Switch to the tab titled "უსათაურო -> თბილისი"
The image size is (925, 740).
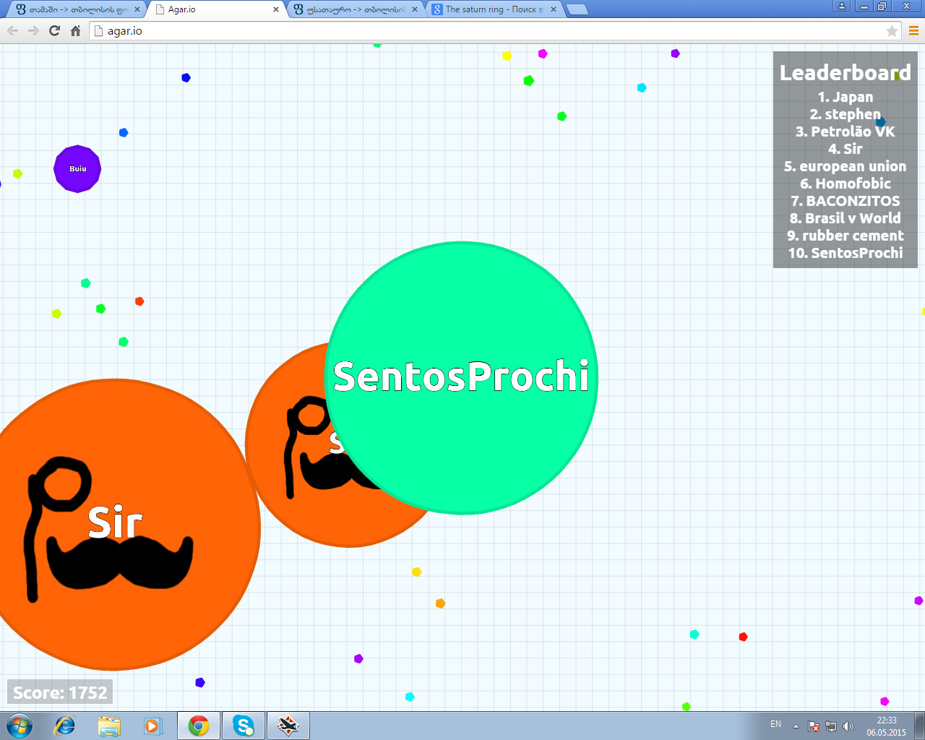coord(354,9)
